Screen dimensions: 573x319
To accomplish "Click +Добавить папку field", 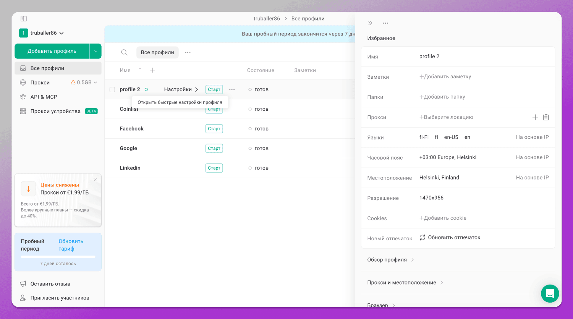I will tap(442, 97).
